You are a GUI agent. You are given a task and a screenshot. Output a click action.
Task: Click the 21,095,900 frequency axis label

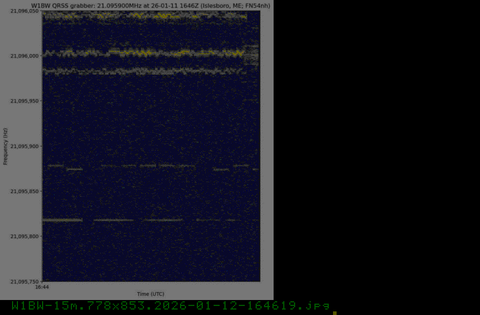tap(25, 146)
